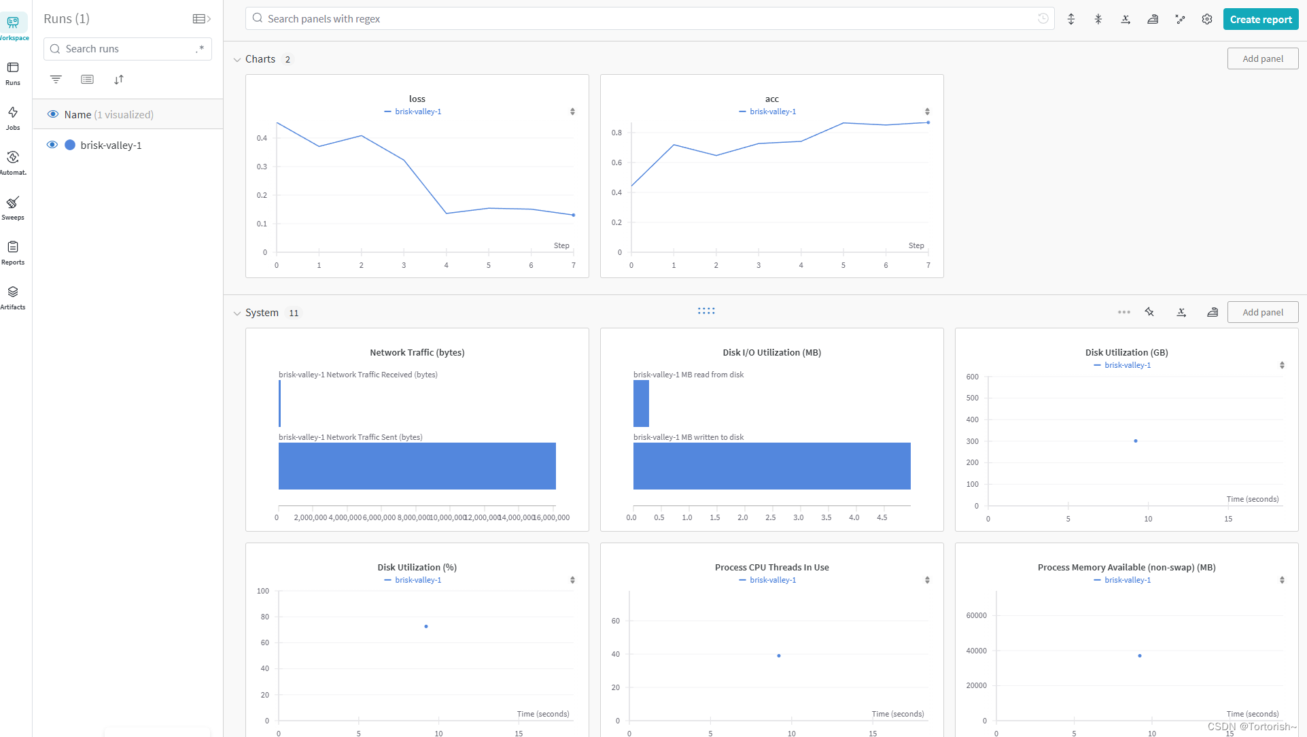The image size is (1307, 737).
Task: Click the filter runs icon
Action: 56,80
